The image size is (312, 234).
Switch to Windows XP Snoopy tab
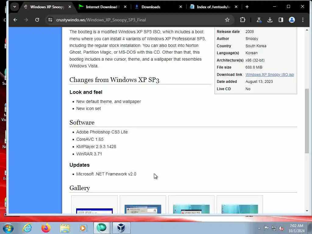pyautogui.click(x=47, y=7)
